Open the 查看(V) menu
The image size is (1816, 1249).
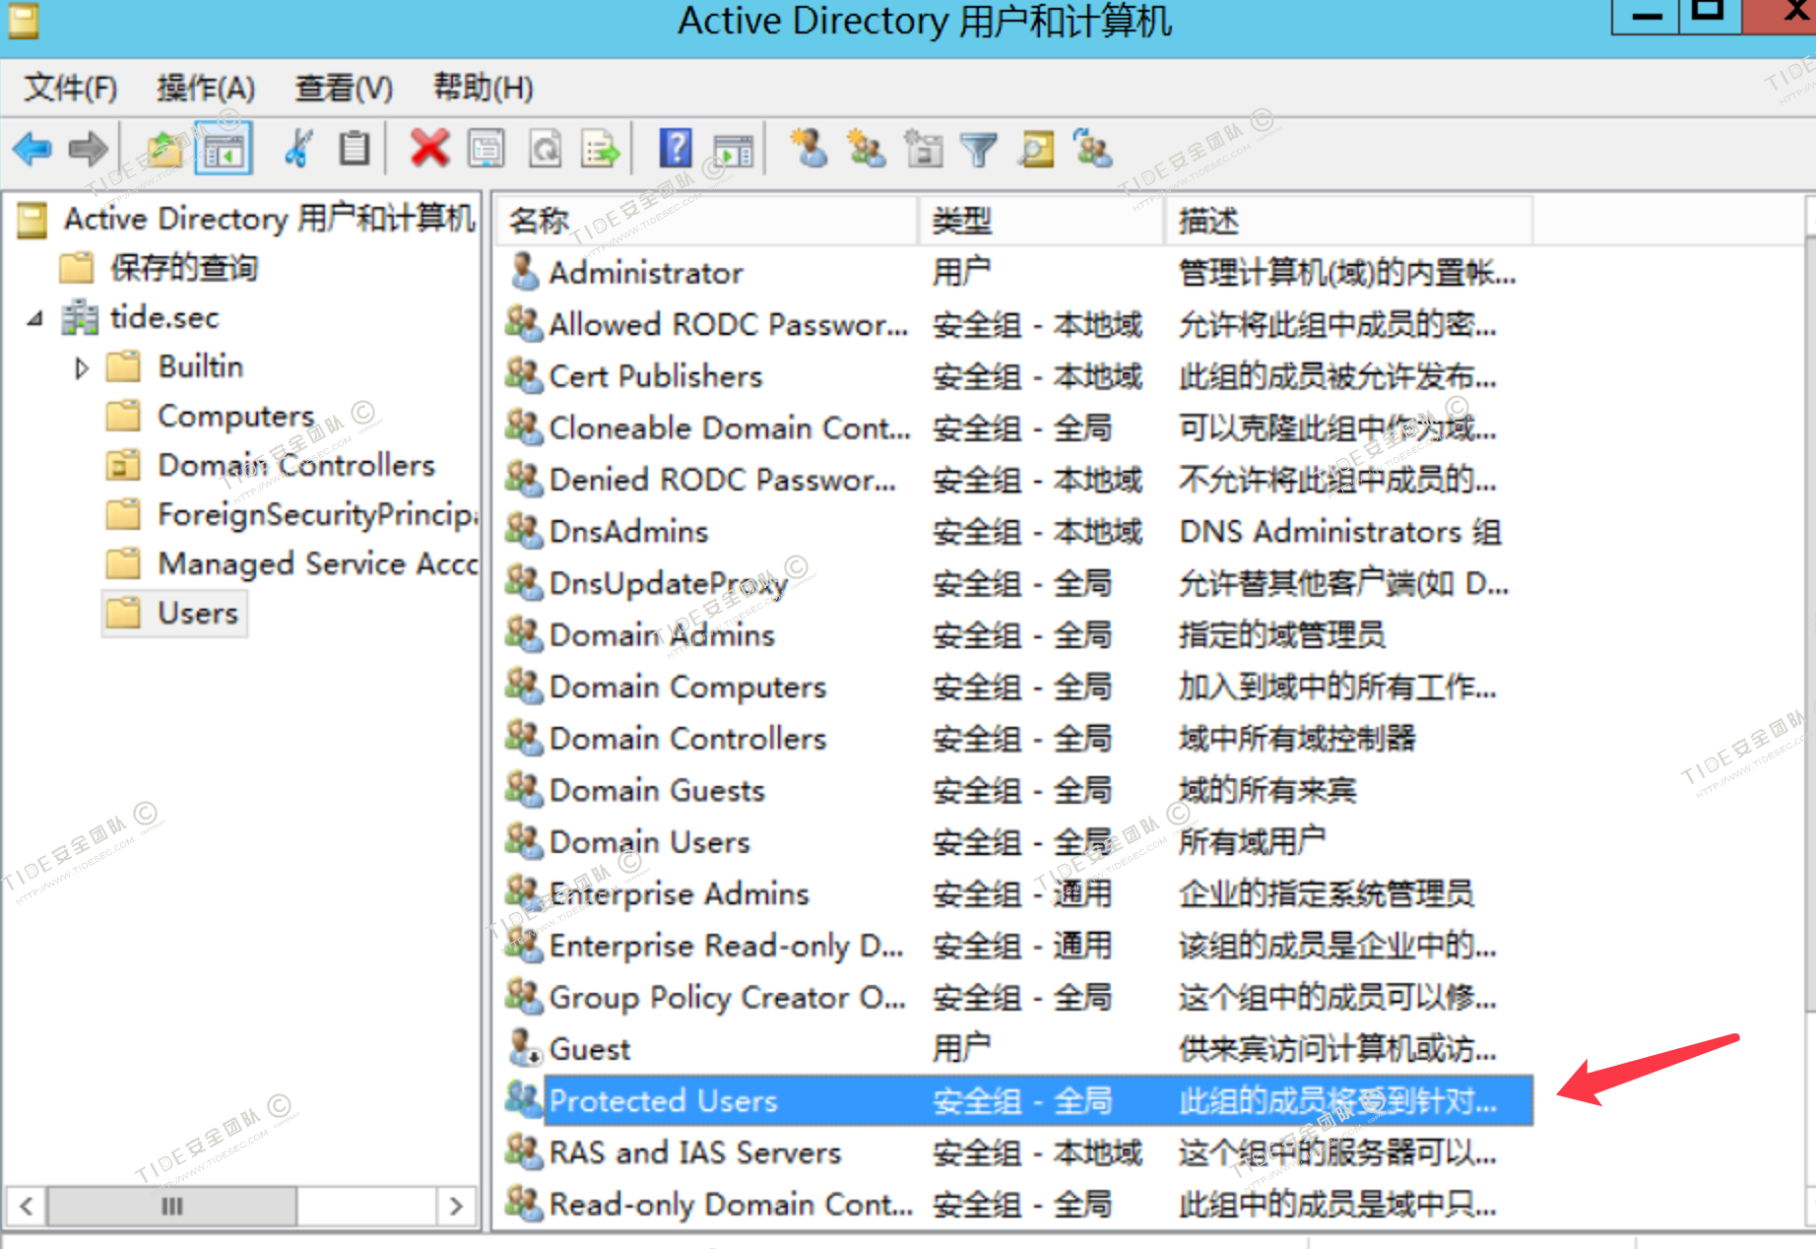click(342, 89)
